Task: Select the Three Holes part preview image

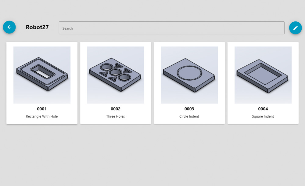Action: 115,75
